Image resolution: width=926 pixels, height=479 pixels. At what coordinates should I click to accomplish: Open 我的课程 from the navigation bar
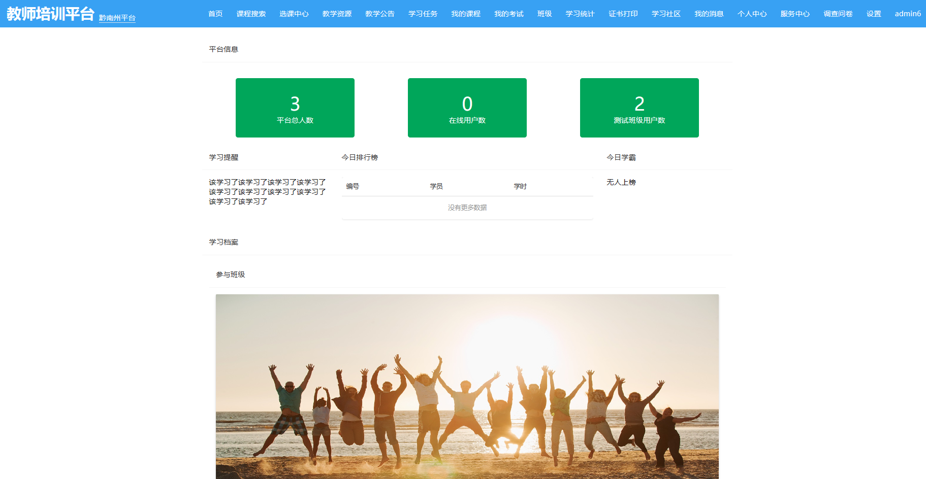(x=466, y=14)
